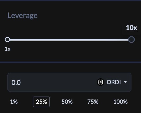Click the Leverage section heading
This screenshot has width=141, height=113.
tap(23, 16)
